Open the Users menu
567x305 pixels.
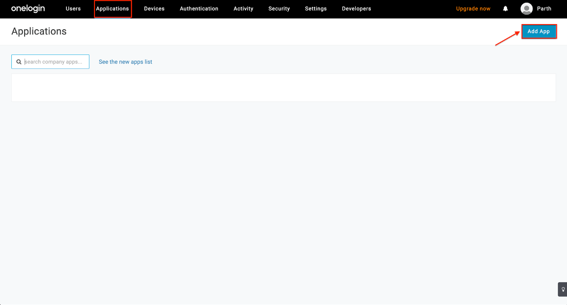pos(73,8)
